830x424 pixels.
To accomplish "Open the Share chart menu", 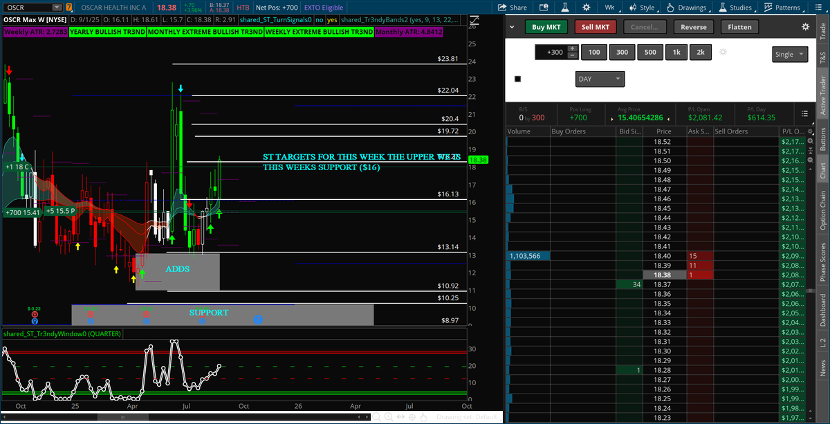I will point(513,8).
